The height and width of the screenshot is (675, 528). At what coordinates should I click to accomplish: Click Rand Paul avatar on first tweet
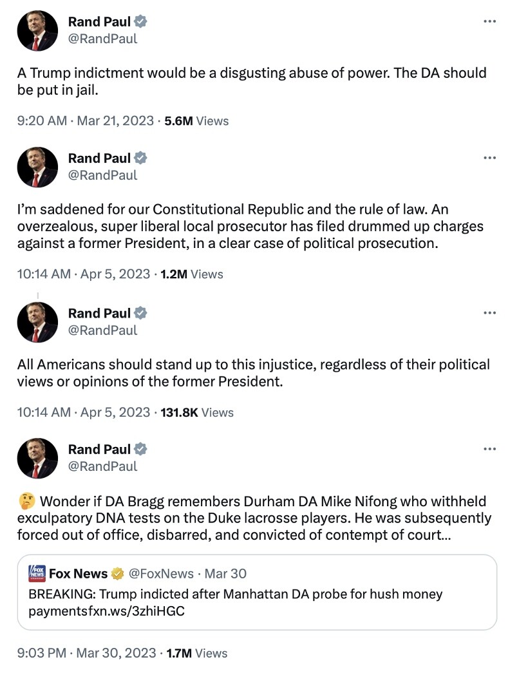pyautogui.click(x=37, y=30)
